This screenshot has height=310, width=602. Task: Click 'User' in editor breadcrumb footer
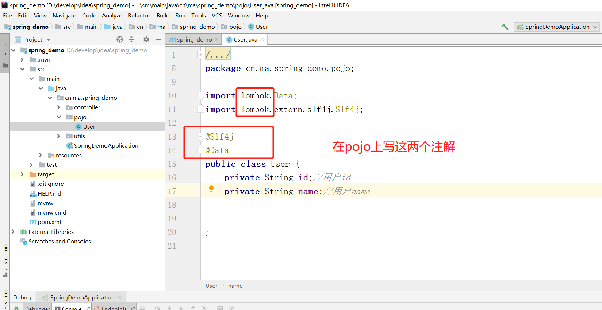211,286
